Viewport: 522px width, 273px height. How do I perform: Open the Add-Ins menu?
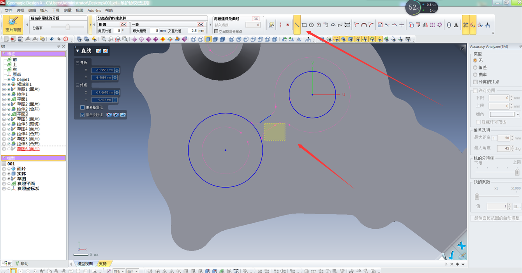[94, 10]
